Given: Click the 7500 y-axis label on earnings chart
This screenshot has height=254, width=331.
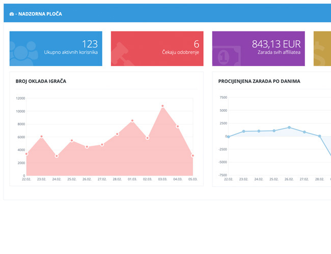Looking at the screenshot, I should tap(224, 98).
